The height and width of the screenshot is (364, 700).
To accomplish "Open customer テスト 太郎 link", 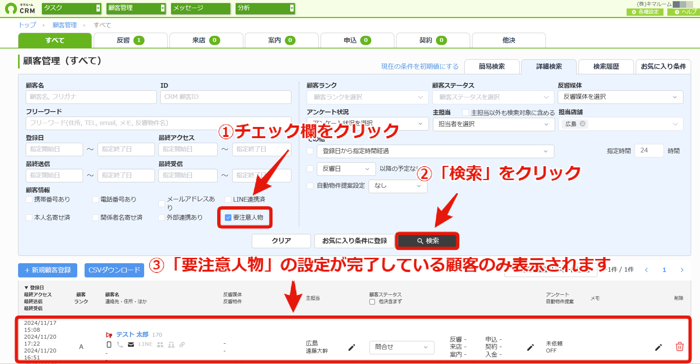I will (132, 335).
